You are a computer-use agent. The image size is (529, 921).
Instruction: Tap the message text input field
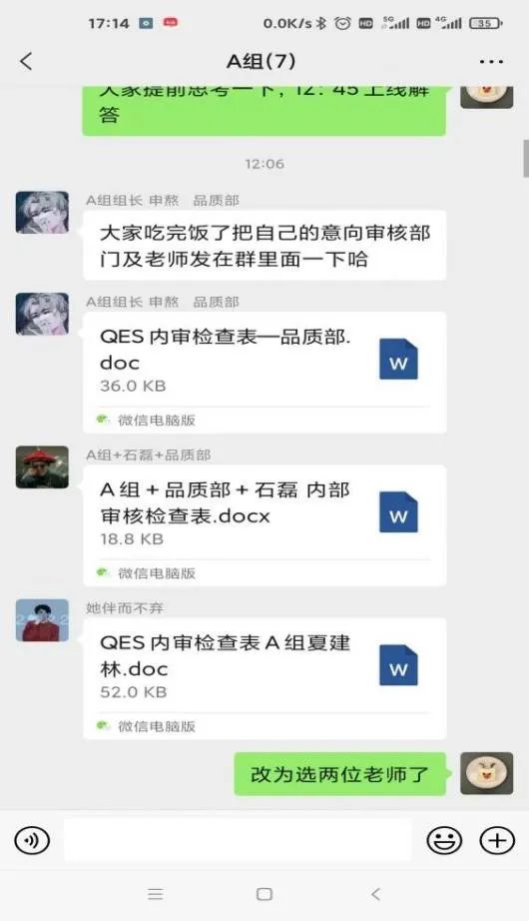click(x=238, y=840)
